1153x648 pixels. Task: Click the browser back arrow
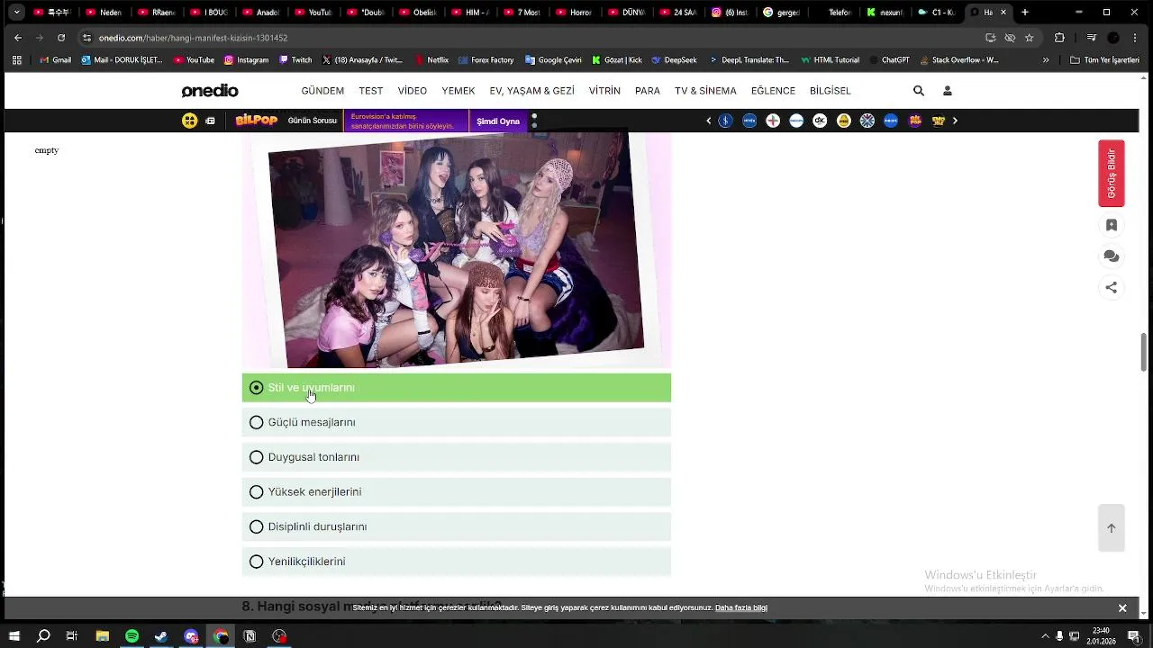click(x=18, y=38)
